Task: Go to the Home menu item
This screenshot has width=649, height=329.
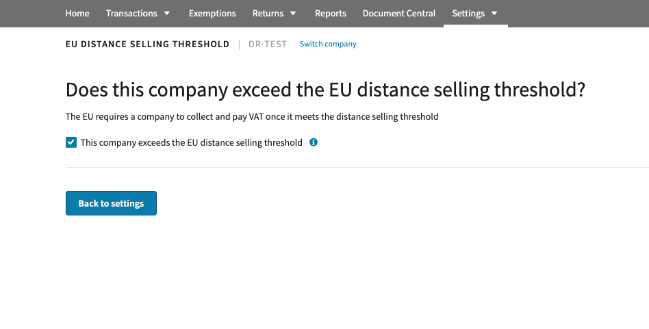Action: [77, 14]
